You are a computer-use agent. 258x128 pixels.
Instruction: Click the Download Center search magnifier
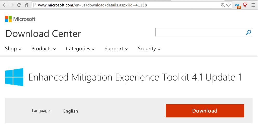tap(249, 32)
